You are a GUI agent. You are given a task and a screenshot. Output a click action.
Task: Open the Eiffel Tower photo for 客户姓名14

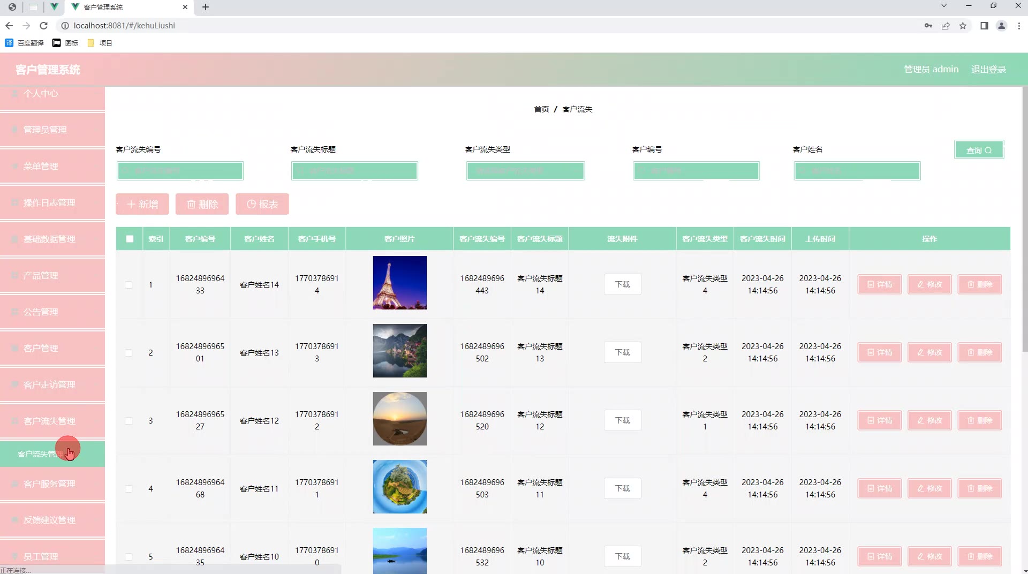coord(400,283)
